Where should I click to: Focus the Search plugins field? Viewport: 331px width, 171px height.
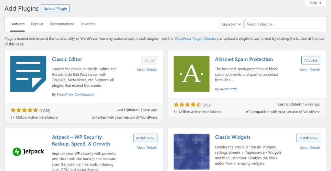coord(284,24)
